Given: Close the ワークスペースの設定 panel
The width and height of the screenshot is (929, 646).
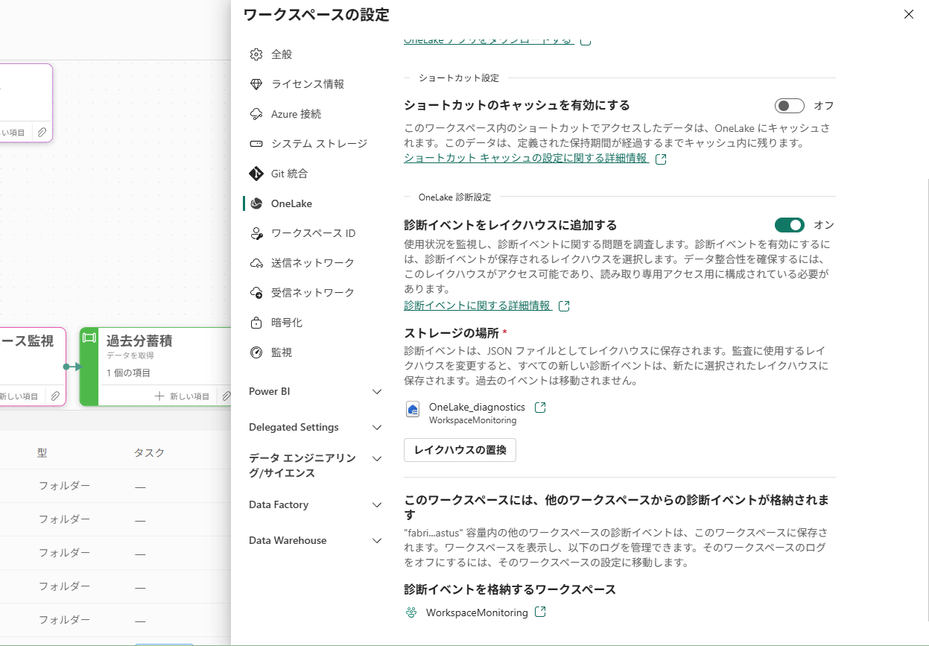Looking at the screenshot, I should (x=908, y=14).
